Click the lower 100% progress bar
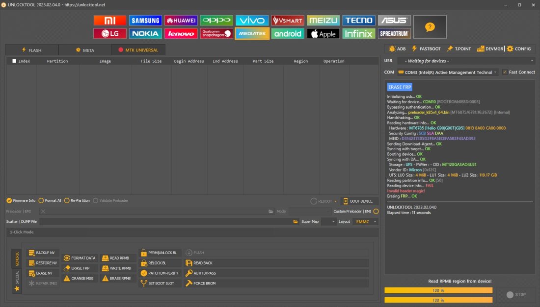The image size is (540, 307). click(x=438, y=300)
